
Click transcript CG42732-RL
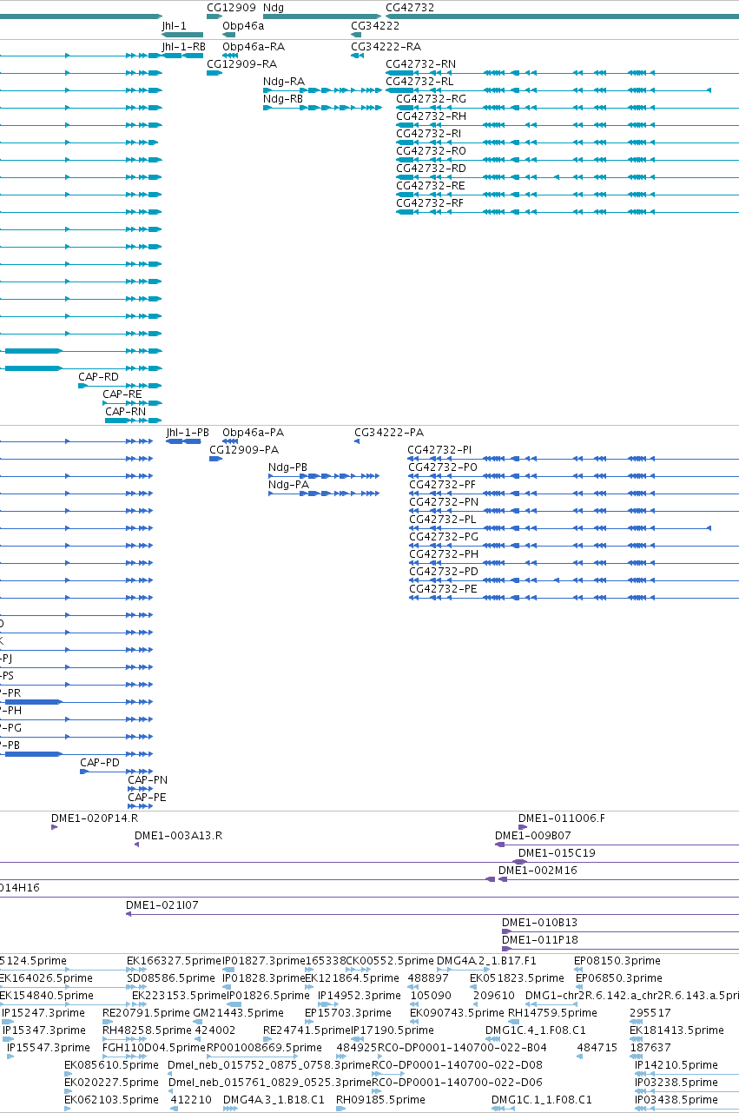click(x=419, y=82)
